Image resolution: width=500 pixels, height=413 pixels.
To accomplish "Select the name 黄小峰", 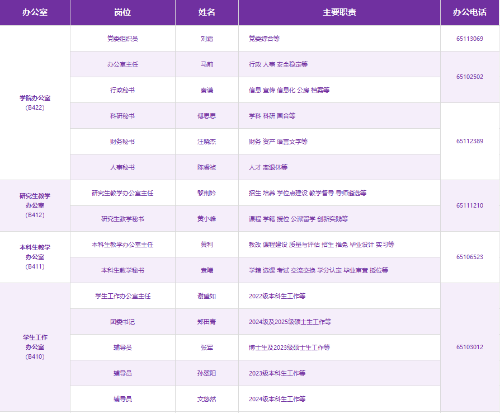I will pyautogui.click(x=206, y=219).
